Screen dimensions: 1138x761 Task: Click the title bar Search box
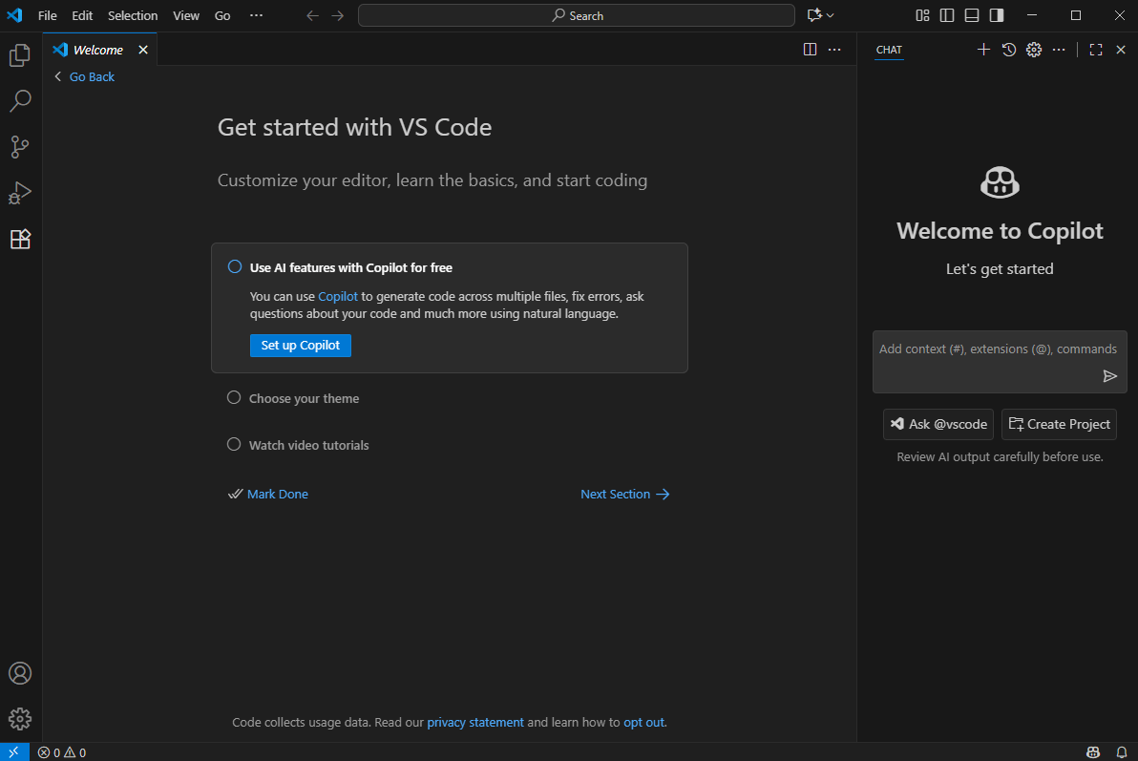click(x=577, y=15)
